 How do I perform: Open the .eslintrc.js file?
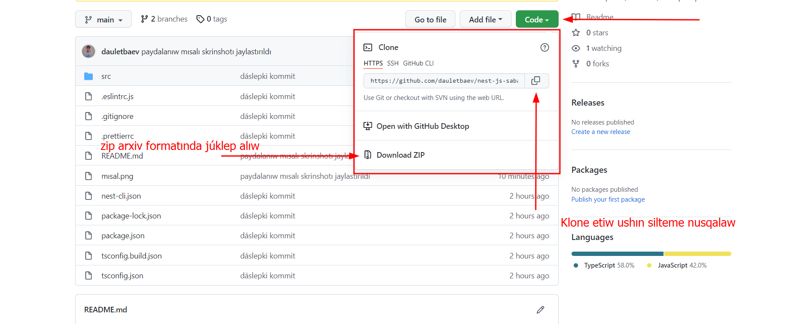pos(117,97)
